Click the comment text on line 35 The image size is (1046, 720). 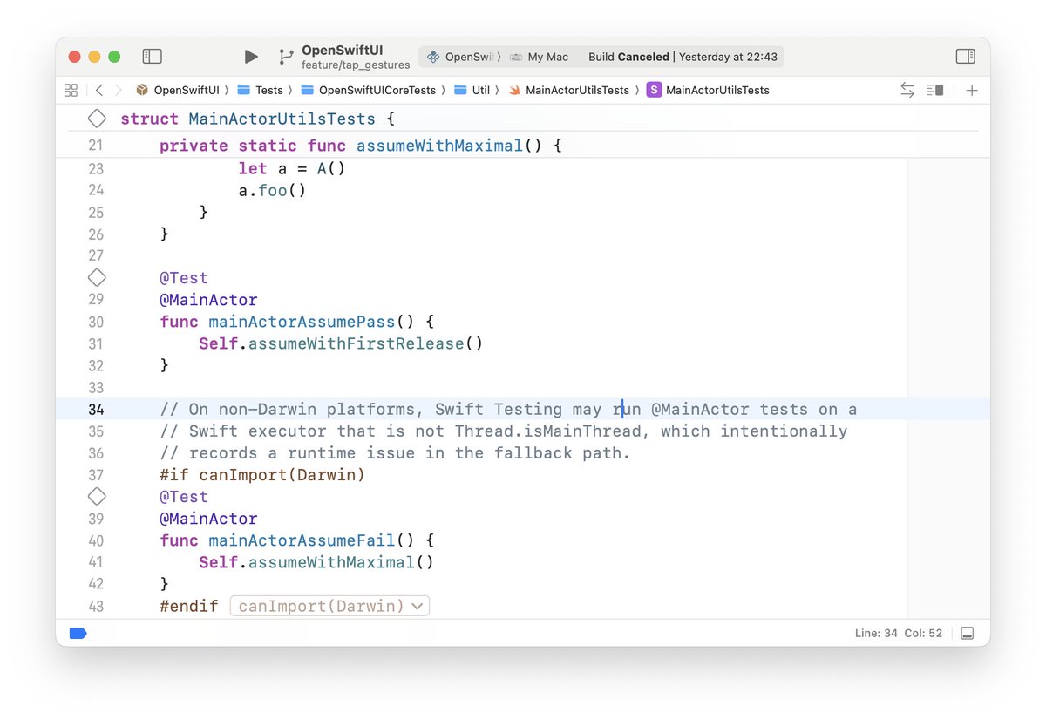504,431
